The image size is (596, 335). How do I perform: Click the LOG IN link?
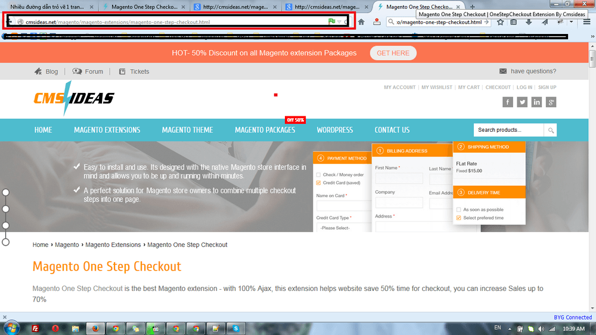tap(524, 88)
